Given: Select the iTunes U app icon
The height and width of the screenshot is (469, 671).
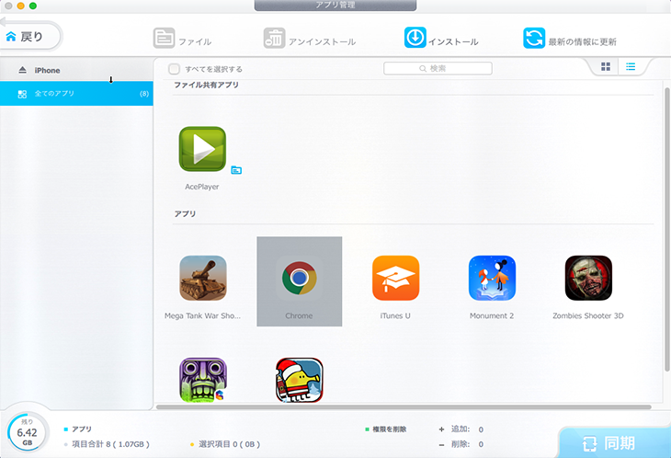Looking at the screenshot, I should click(396, 278).
